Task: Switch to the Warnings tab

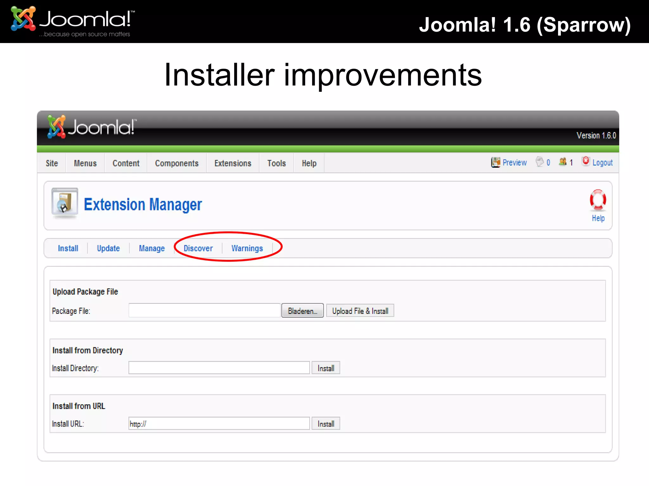Action: (x=247, y=248)
